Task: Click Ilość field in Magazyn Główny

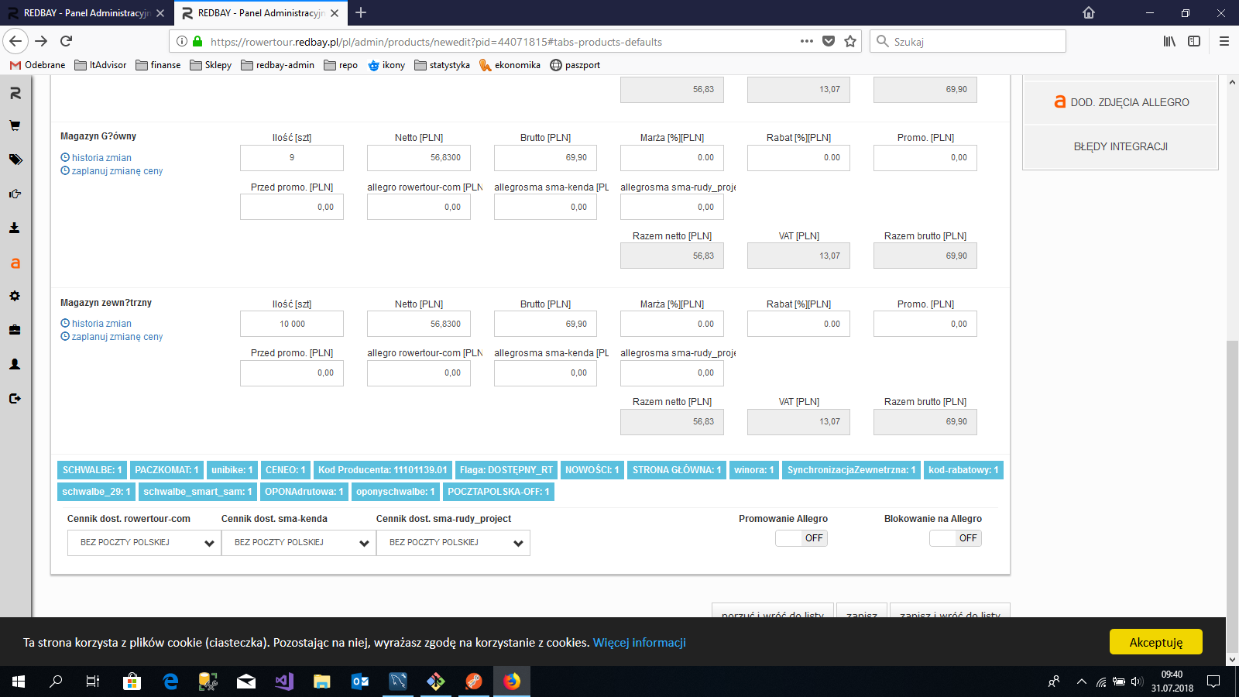Action: pos(292,158)
